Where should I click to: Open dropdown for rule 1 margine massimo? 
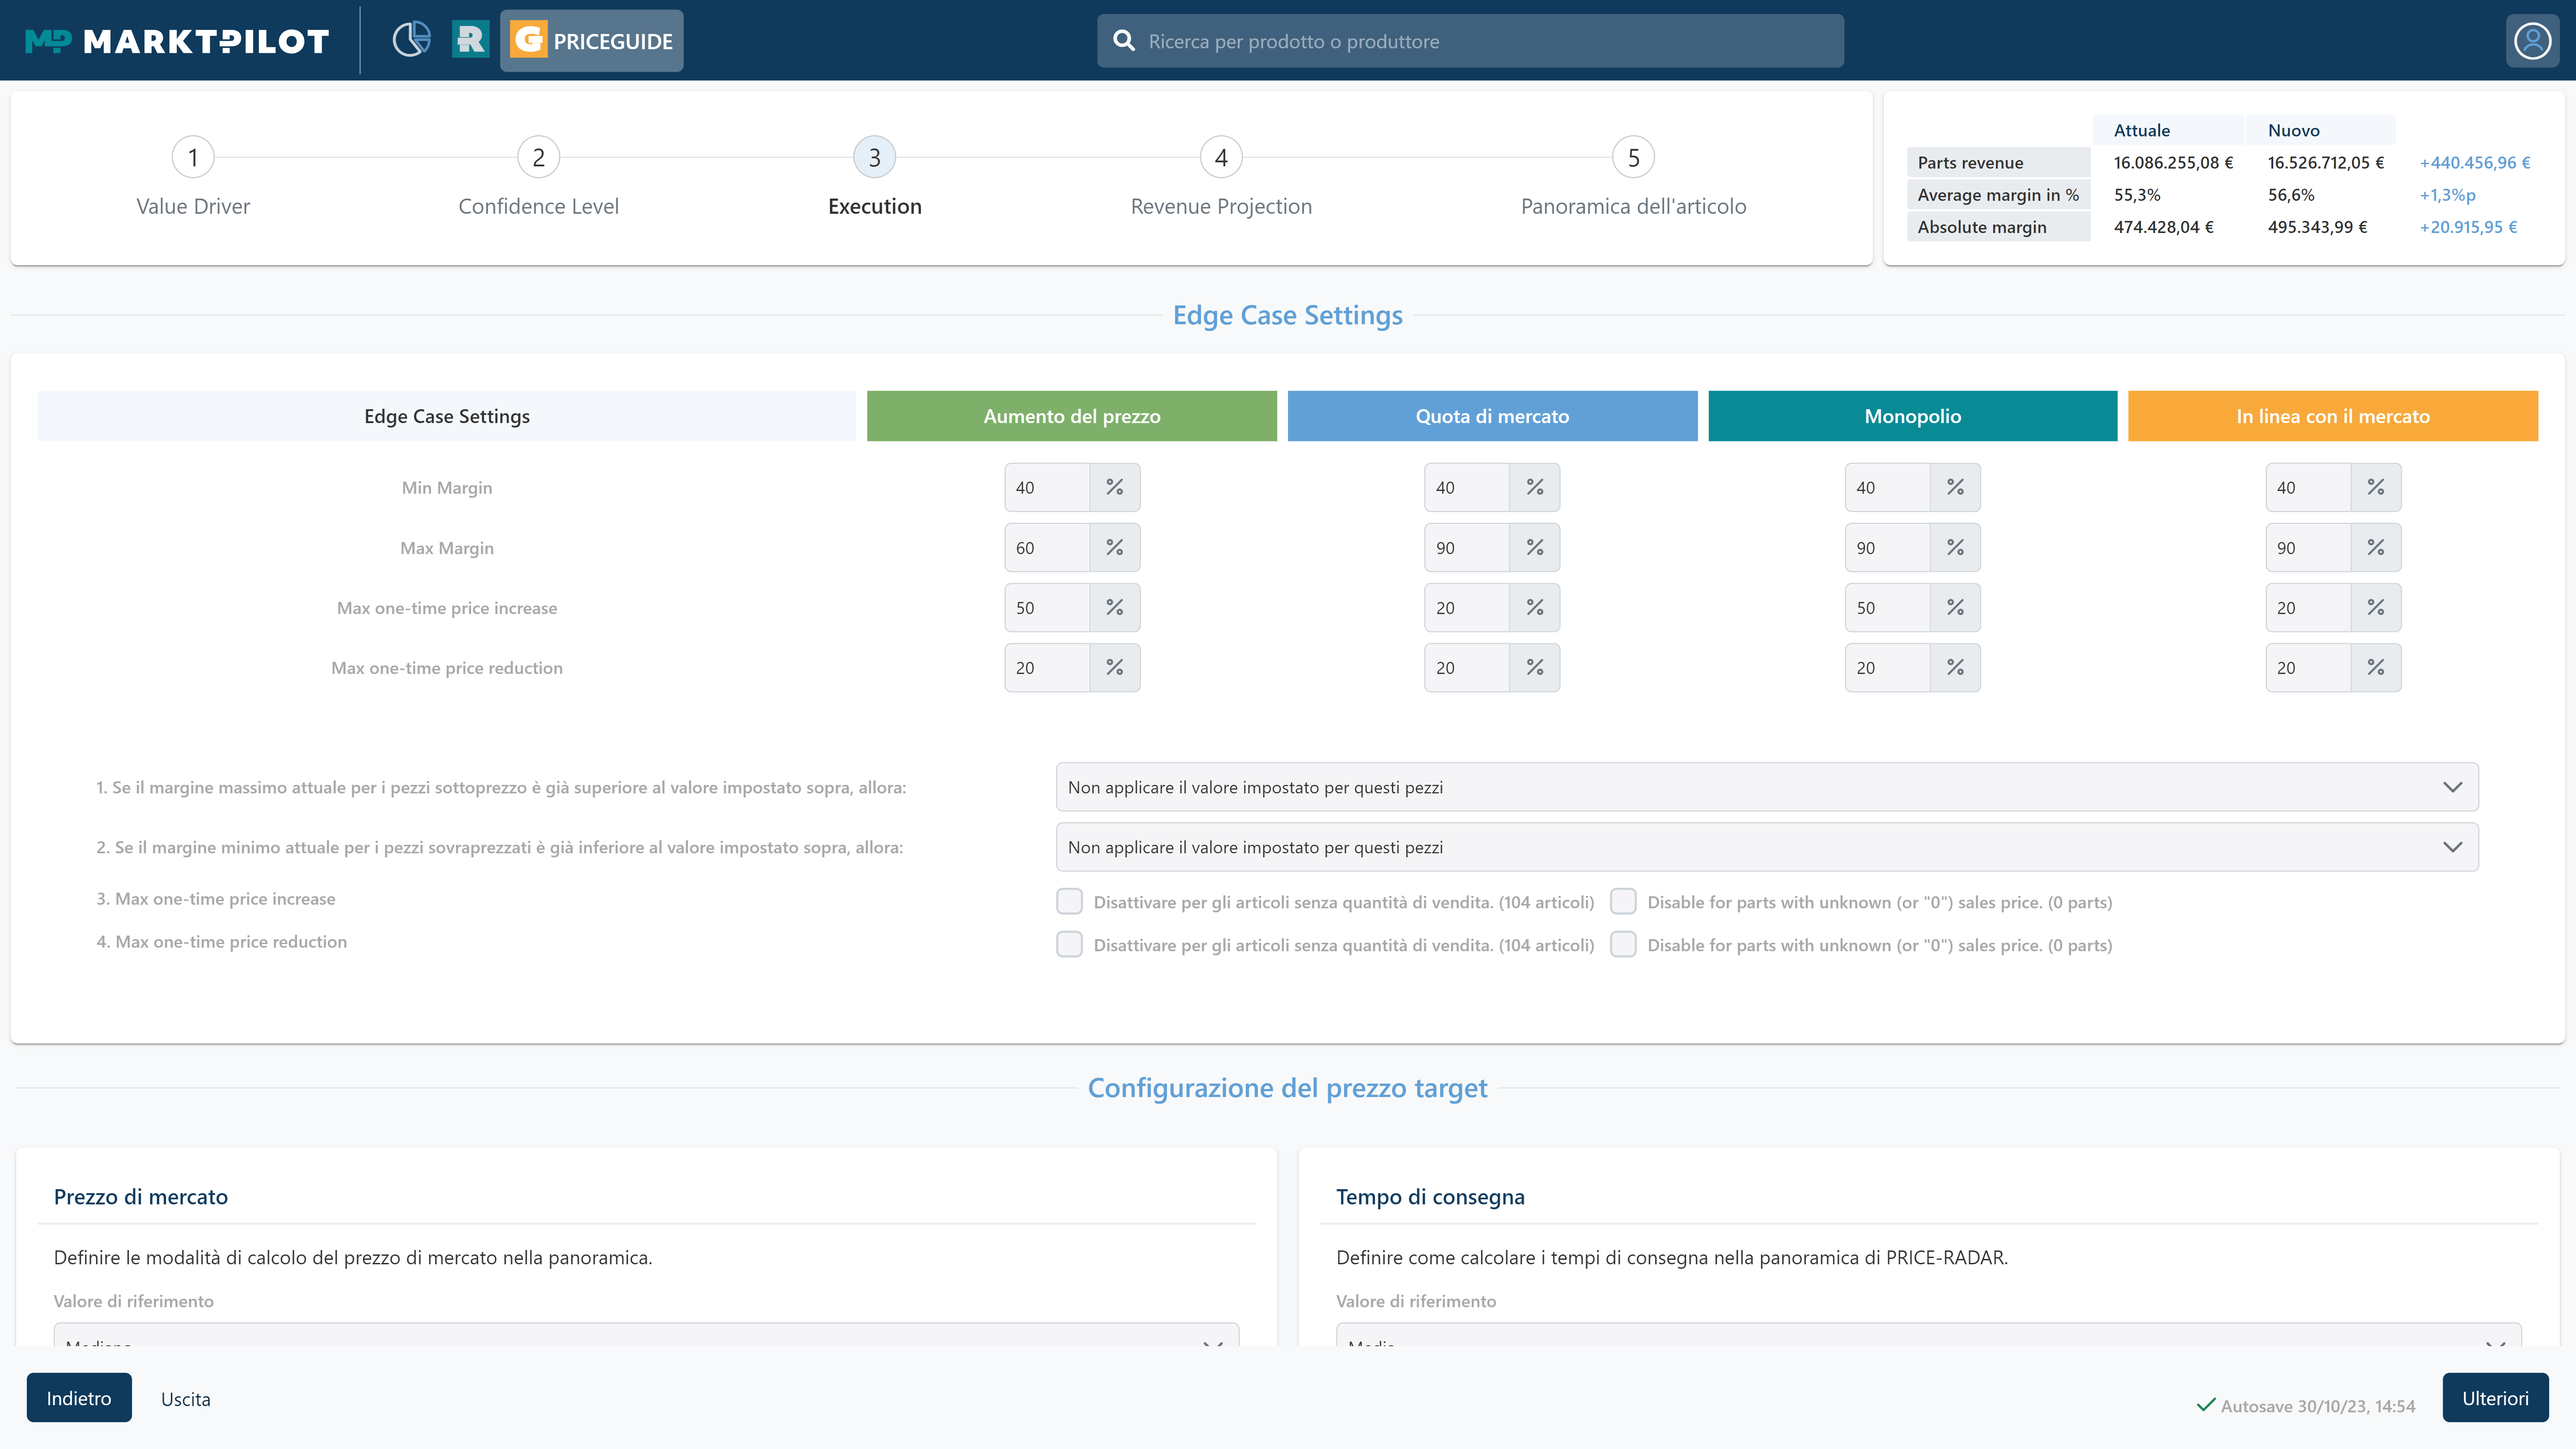[x=1767, y=787]
